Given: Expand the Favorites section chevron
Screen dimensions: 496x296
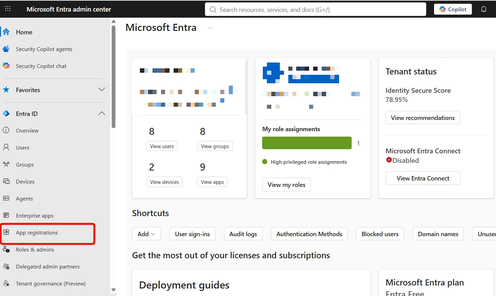Looking at the screenshot, I should [101, 90].
